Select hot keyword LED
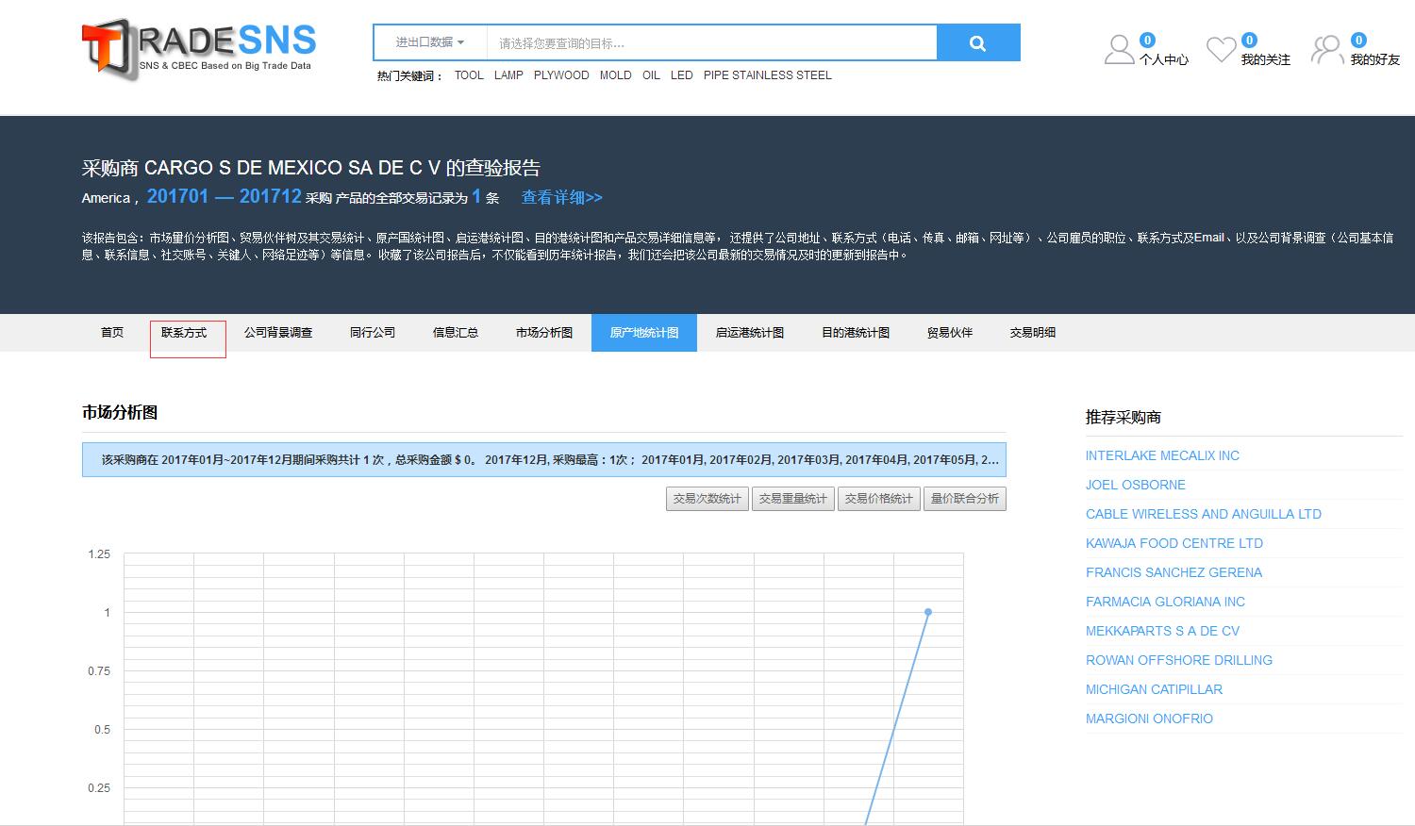This screenshot has width=1415, height=826. pos(682,75)
